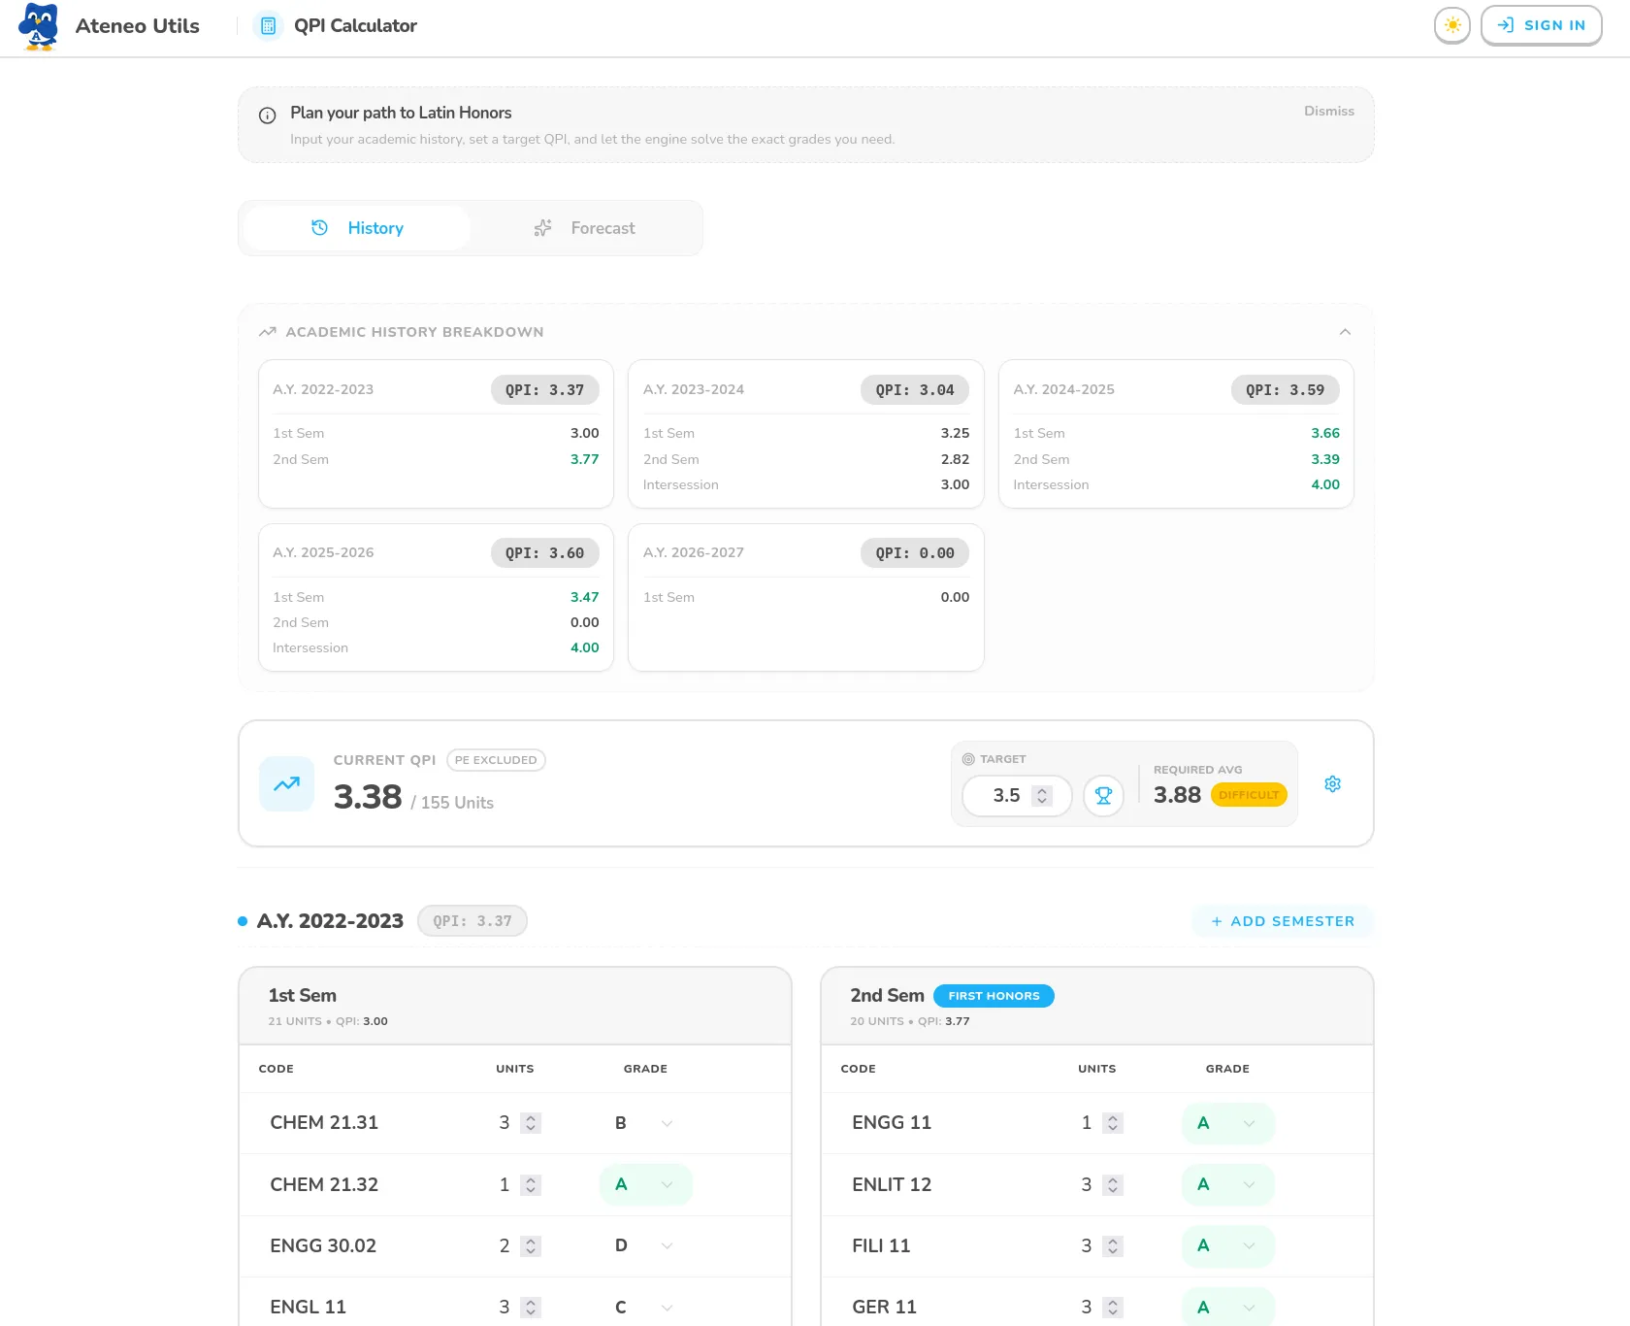
Task: Toggle the PE EXCLUDED badge
Action: pyautogui.click(x=496, y=760)
